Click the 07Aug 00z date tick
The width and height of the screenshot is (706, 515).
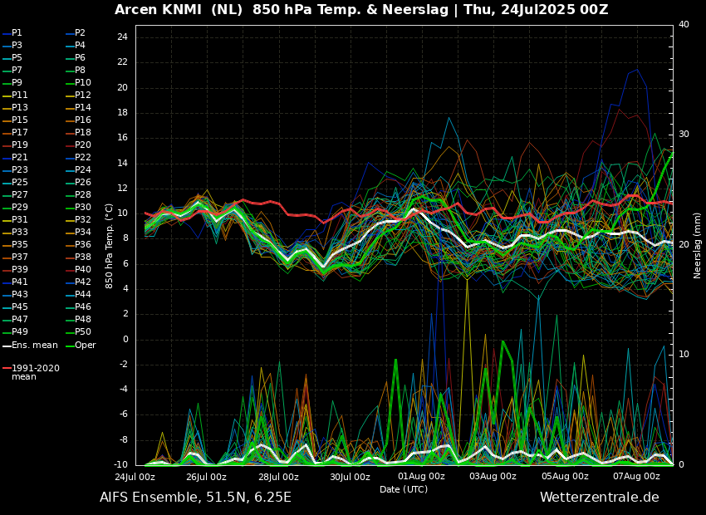(x=636, y=477)
